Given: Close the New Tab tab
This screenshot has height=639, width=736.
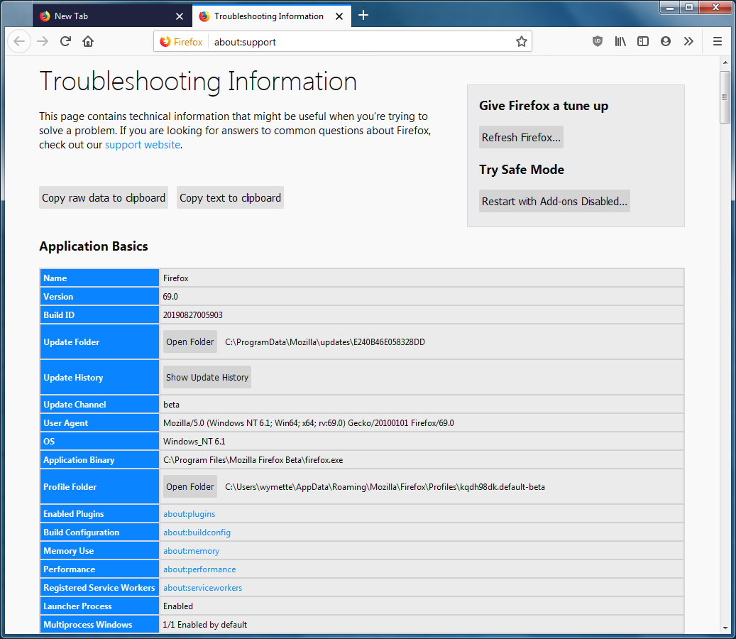Looking at the screenshot, I should [180, 16].
